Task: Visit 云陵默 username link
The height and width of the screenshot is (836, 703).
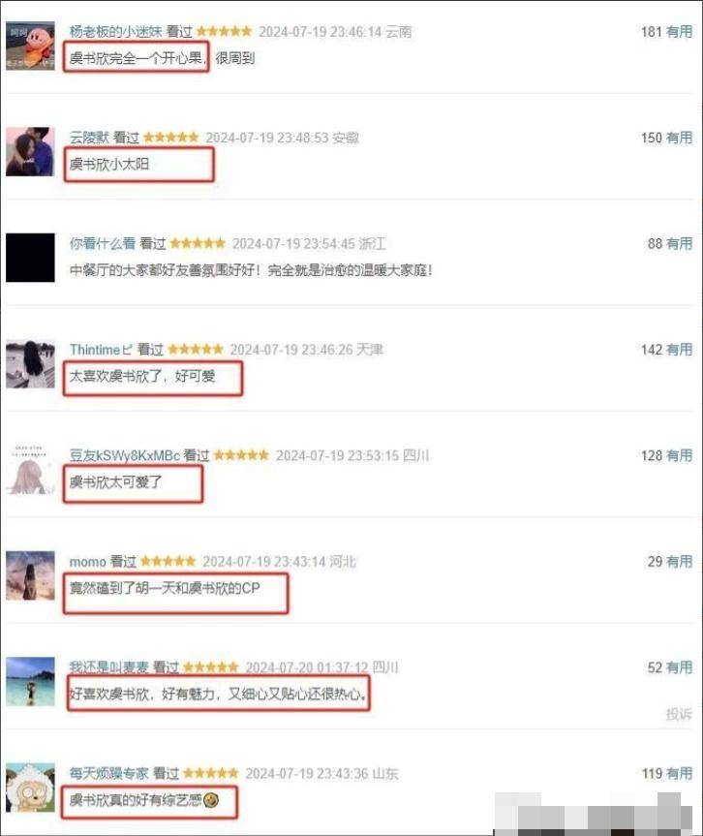Action: [x=89, y=138]
